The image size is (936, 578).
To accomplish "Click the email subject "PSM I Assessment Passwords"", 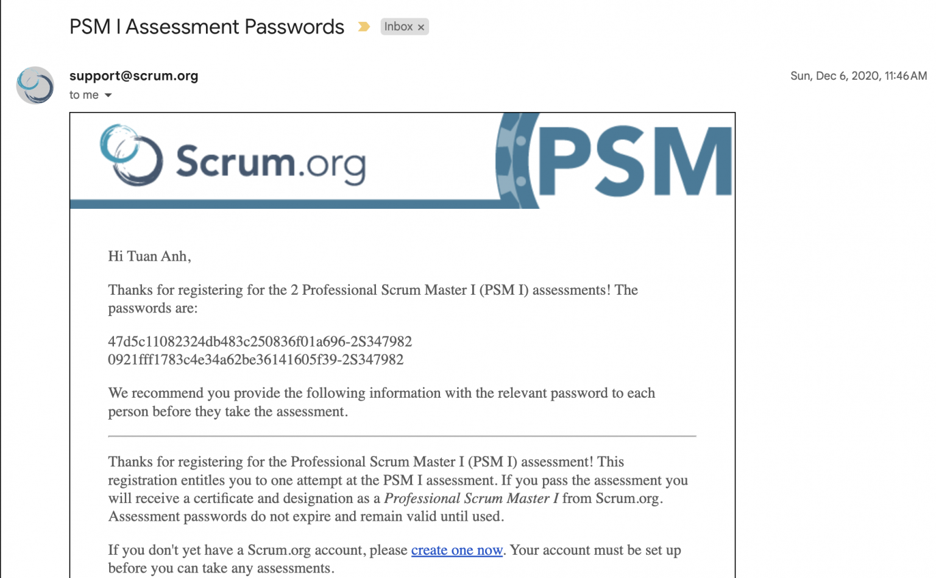I will coord(207,27).
